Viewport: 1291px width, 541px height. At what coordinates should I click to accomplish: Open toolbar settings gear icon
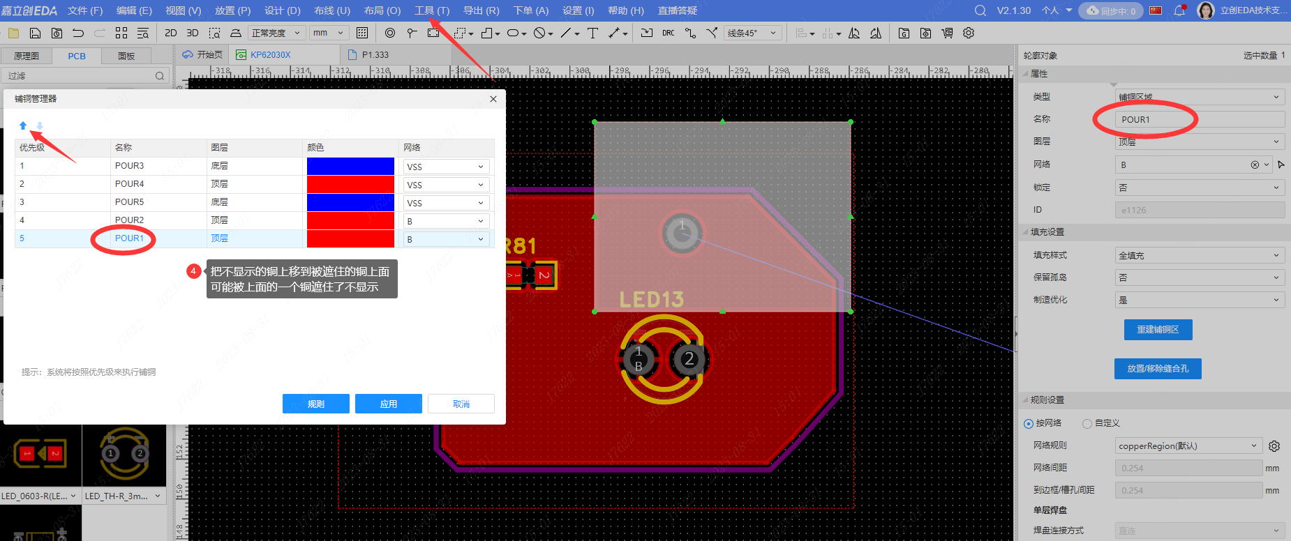(x=969, y=33)
